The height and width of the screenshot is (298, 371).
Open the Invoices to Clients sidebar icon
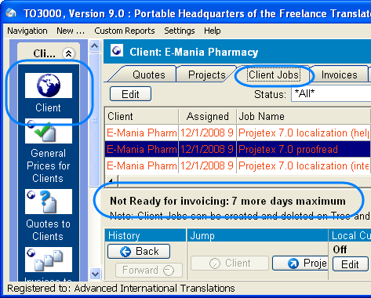point(49,260)
